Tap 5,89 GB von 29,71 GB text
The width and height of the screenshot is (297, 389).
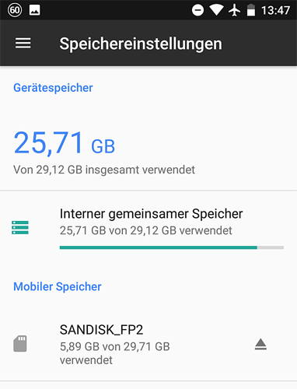[x=115, y=346]
